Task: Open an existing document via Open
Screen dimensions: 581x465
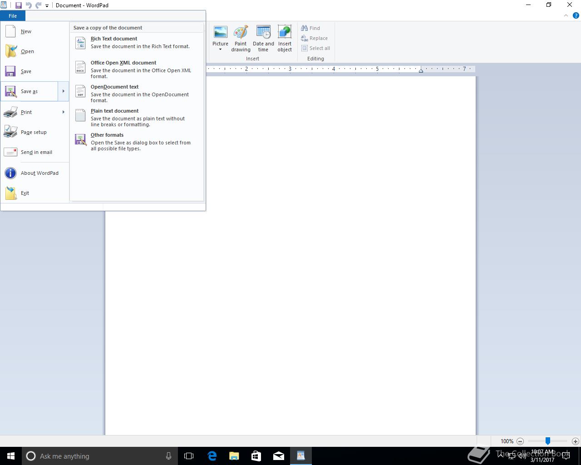Action: tap(34, 51)
